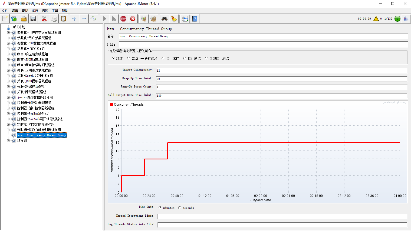The image size is (411, 231).
Task: Select 参数化-函数线程组 tree item
Action: (x=31, y=49)
